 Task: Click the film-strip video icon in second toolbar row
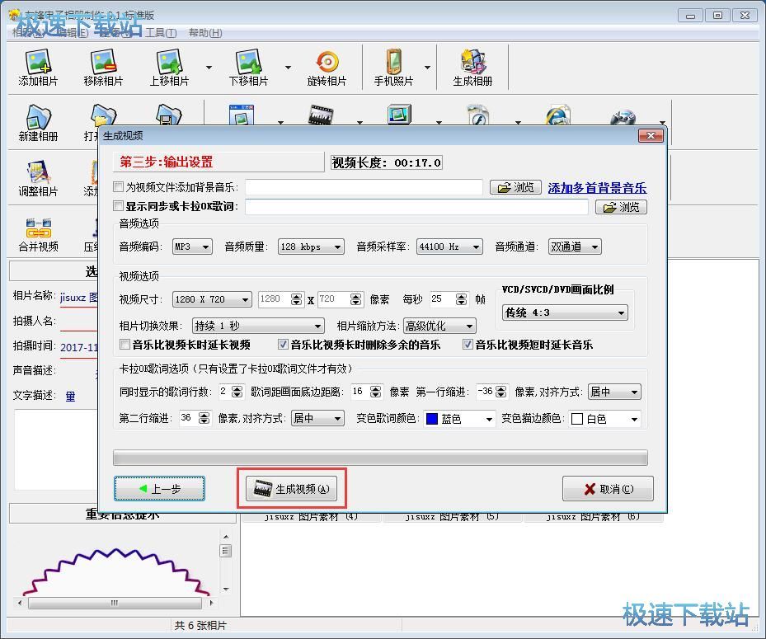(x=321, y=115)
